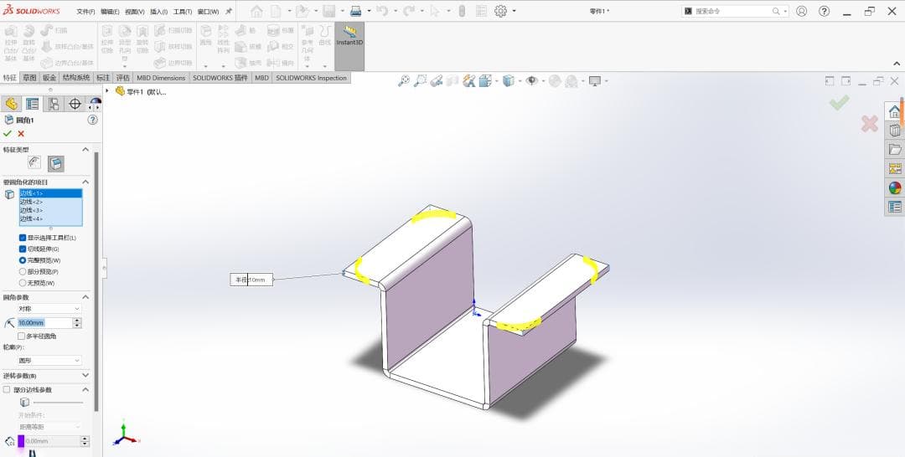Viewport: 905px width, 457px height.
Task: Click the large green confirmation checkmark in viewport
Action: point(839,103)
